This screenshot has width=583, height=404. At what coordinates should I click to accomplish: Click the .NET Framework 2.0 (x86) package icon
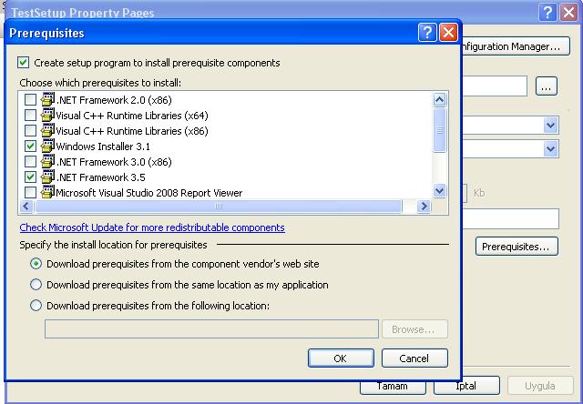pos(47,99)
